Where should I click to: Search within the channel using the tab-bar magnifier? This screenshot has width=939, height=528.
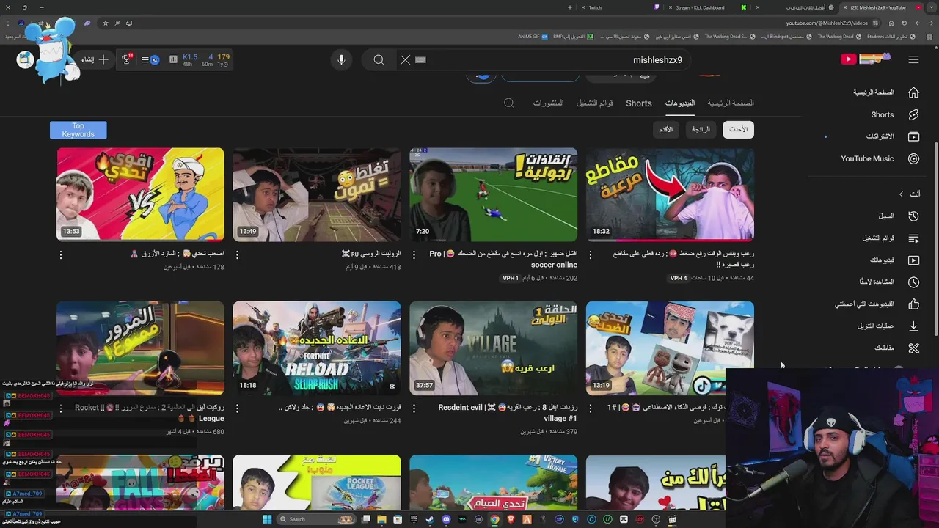click(508, 103)
